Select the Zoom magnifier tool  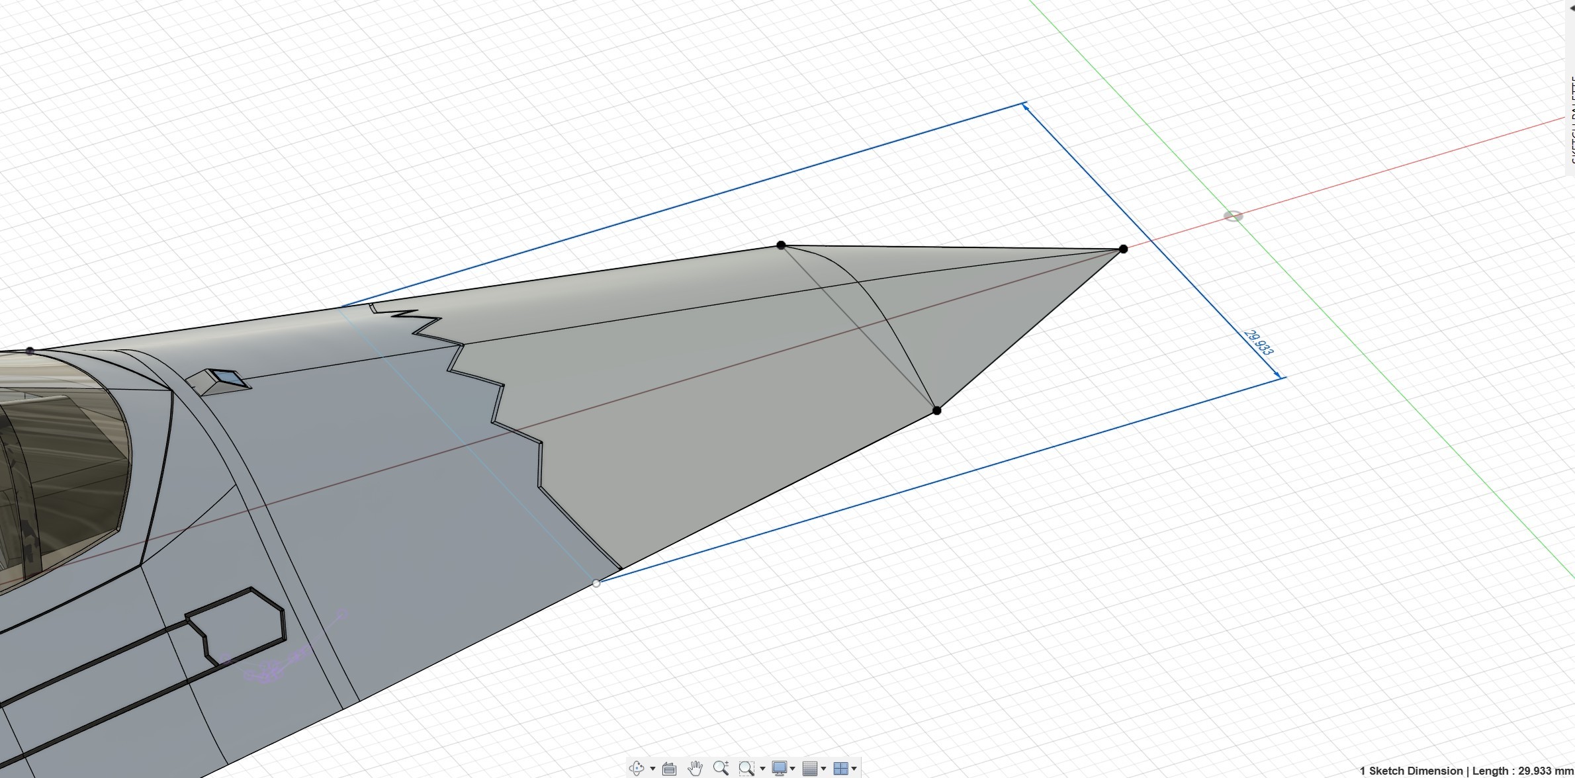point(721,768)
